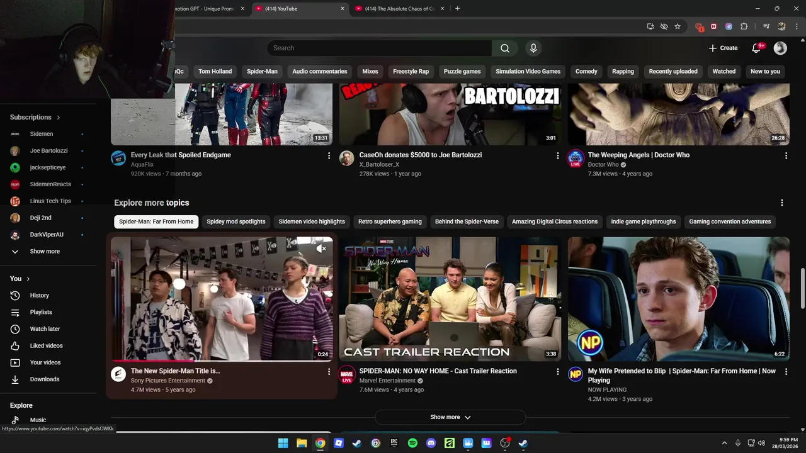
Task: Open jacksepticeye subscription
Action: pyautogui.click(x=49, y=167)
